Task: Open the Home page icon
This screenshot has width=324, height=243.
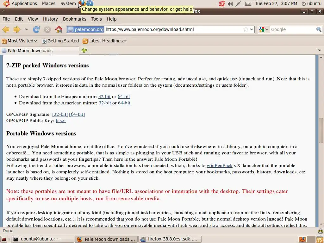Action: [59, 29]
